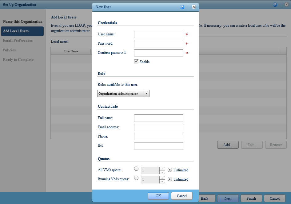Decrease the All VMs quota stepper value
Viewport: 291px width, 204px height.
162,172
